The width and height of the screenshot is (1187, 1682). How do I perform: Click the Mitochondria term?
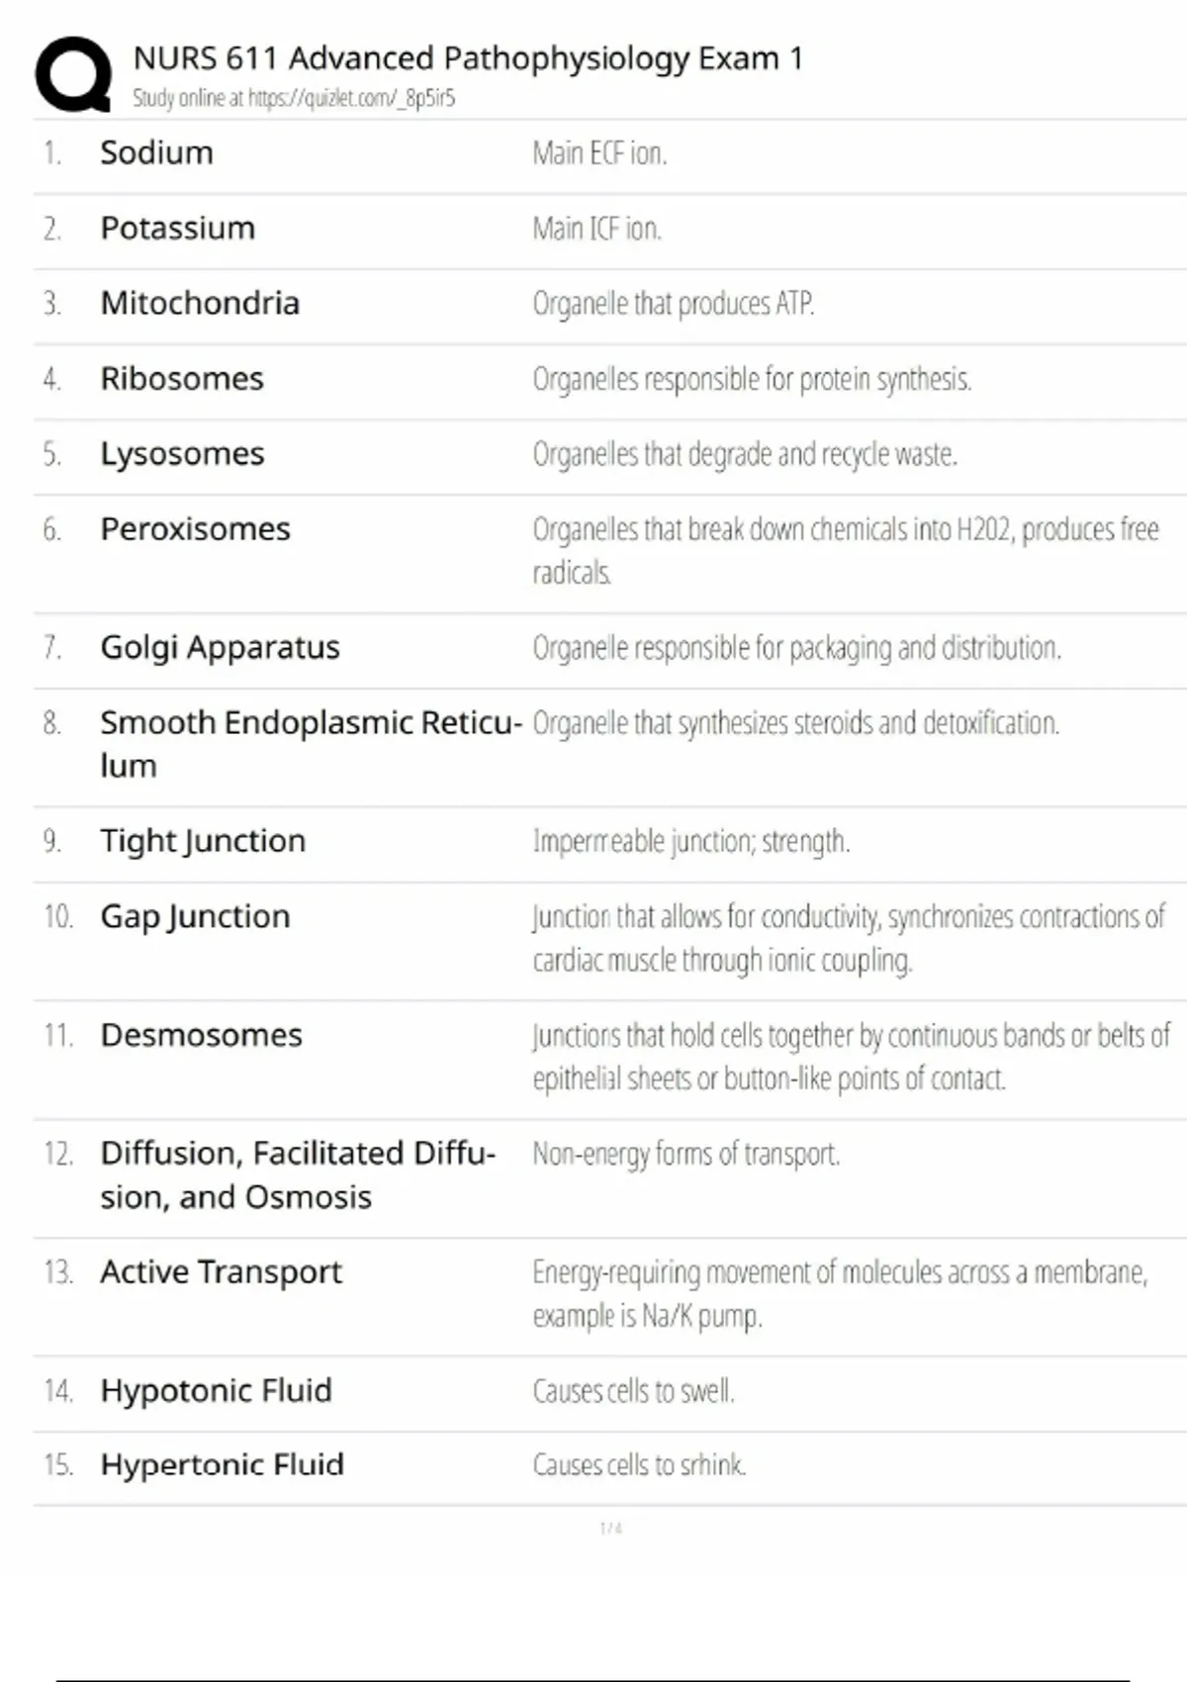click(x=199, y=303)
